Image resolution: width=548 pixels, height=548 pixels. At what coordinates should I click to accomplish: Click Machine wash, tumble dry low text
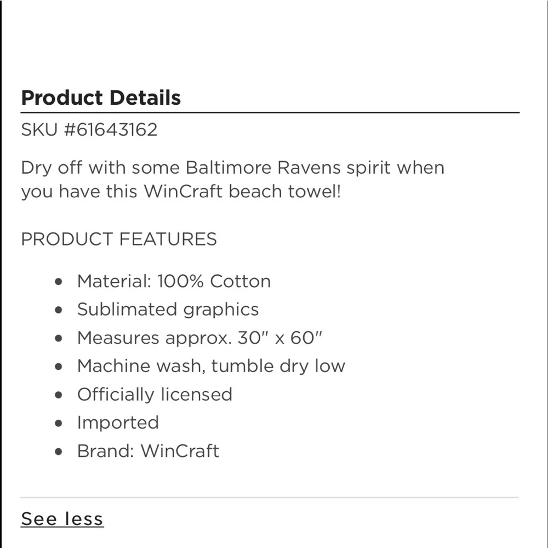pyautogui.click(x=211, y=366)
